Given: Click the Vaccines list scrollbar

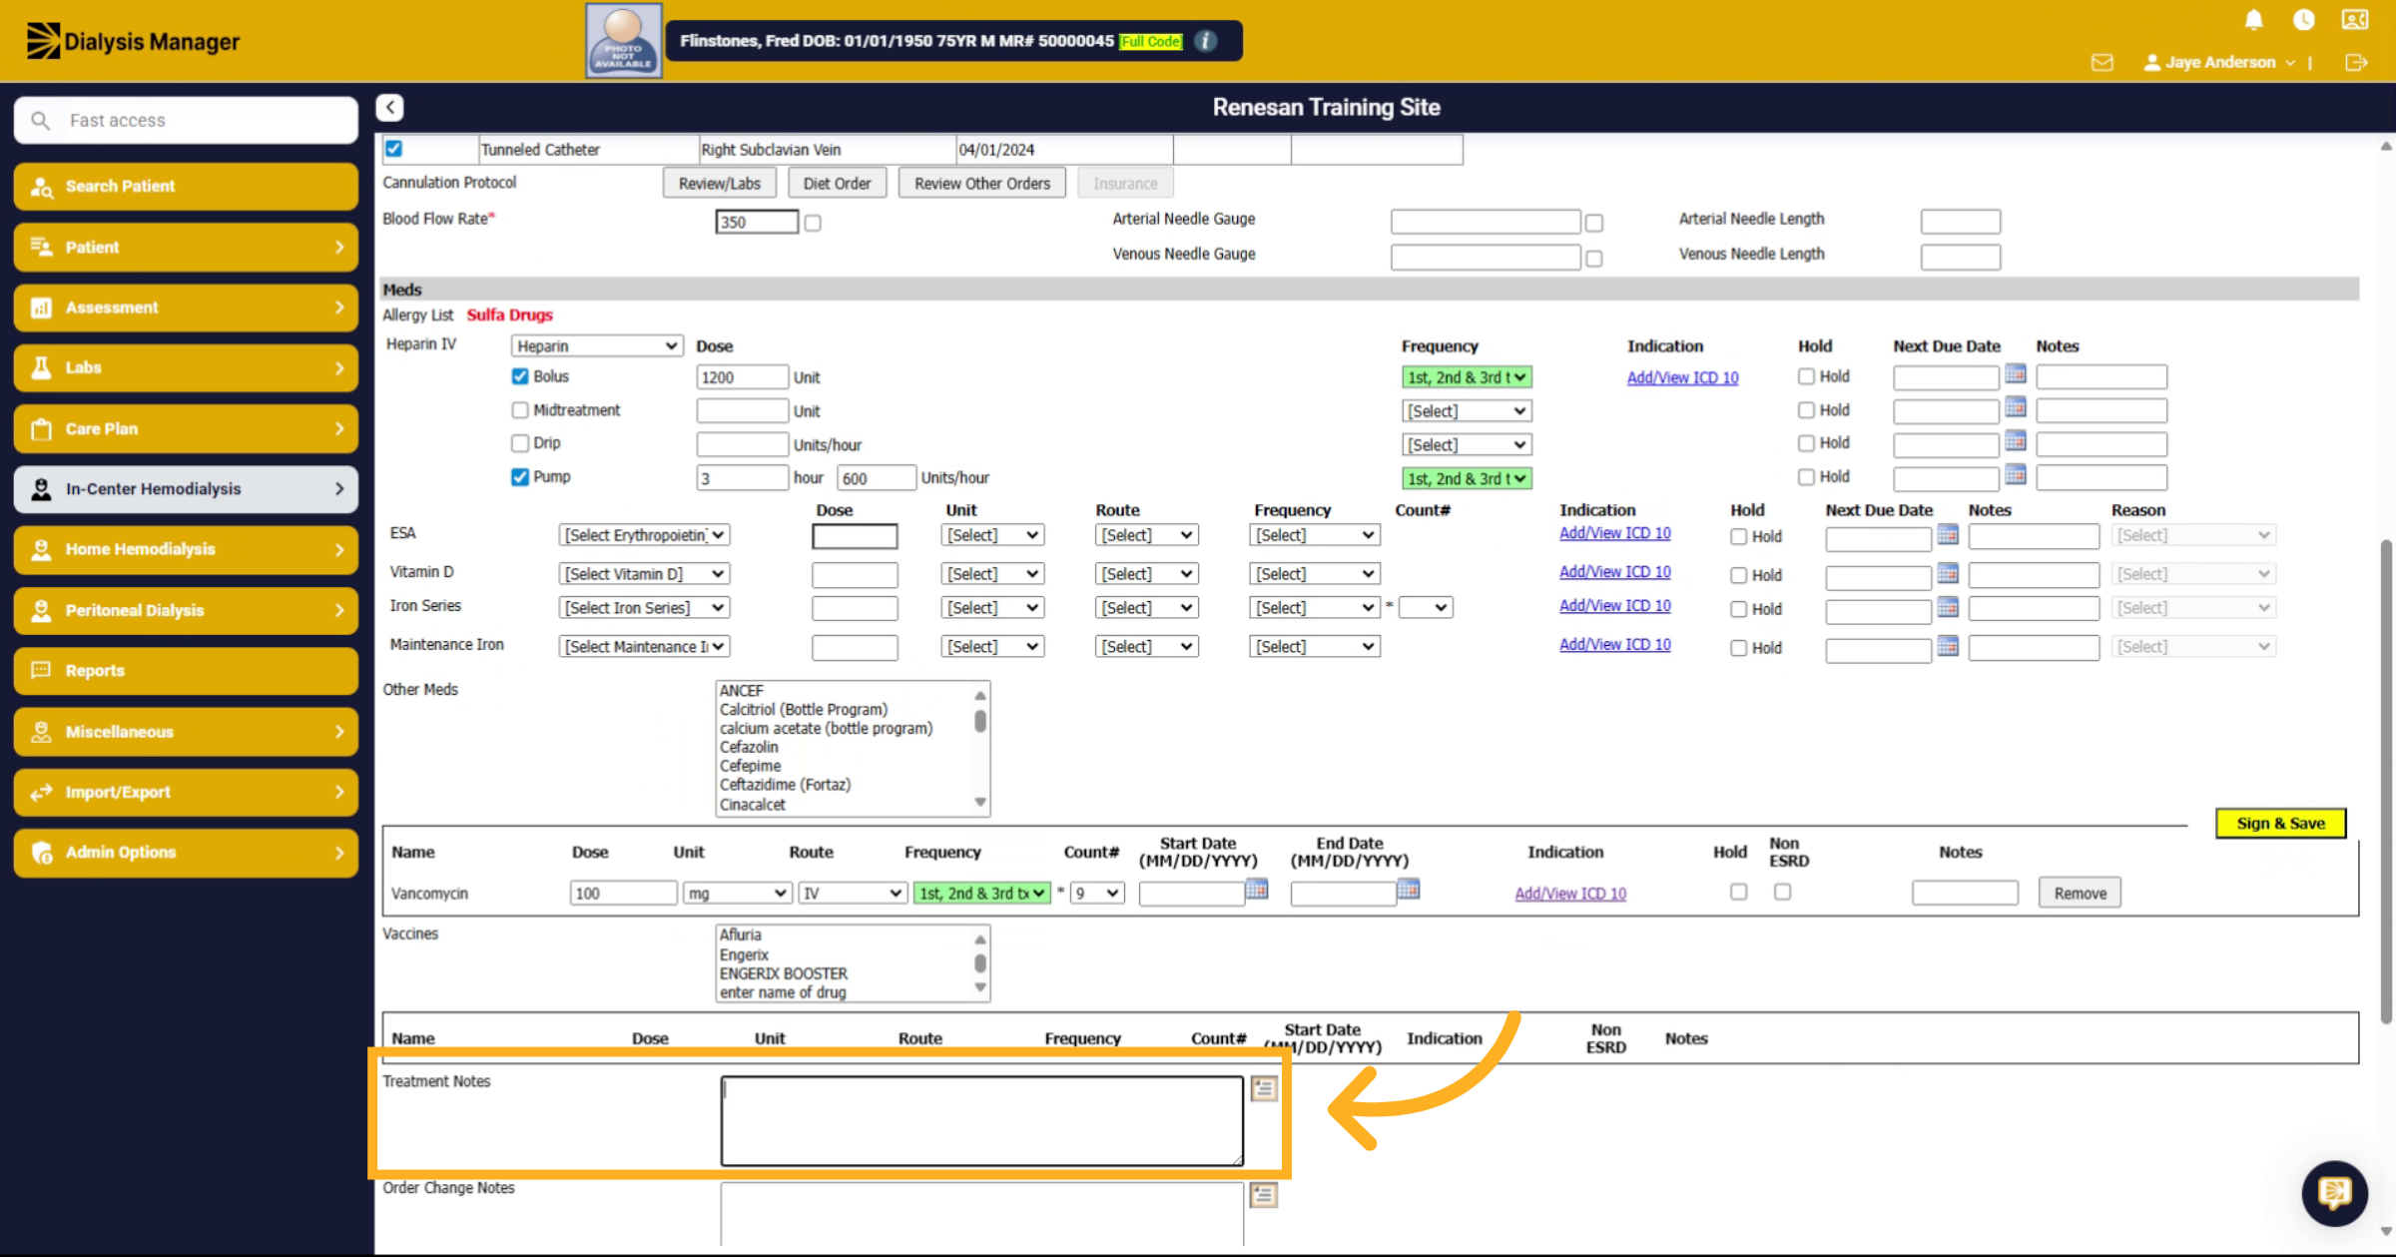Looking at the screenshot, I should (980, 962).
